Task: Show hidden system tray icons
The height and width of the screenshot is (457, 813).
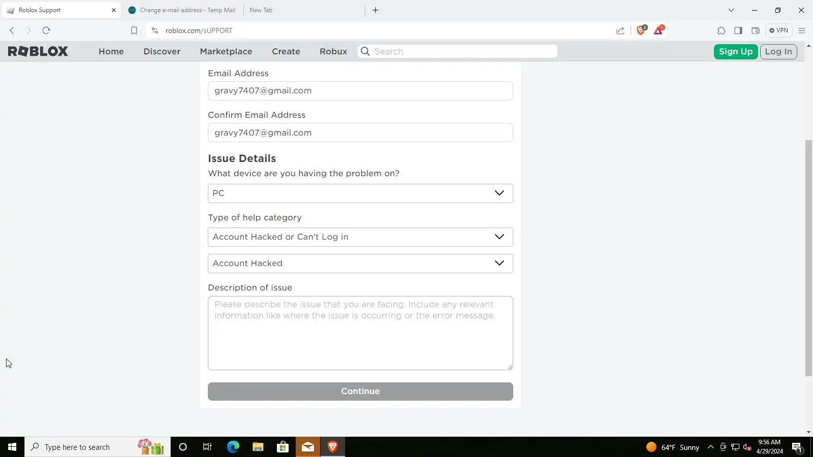Action: pyautogui.click(x=711, y=447)
